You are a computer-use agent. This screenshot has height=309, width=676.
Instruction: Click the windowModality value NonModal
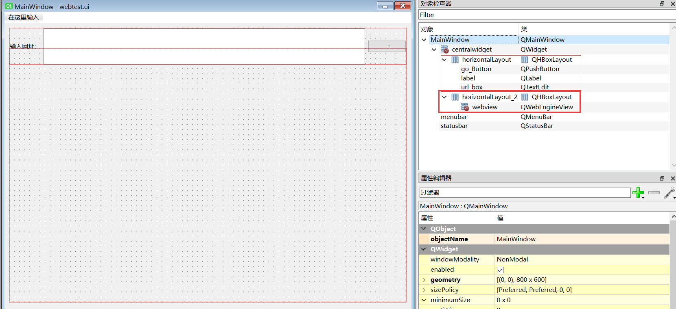pyautogui.click(x=582, y=259)
